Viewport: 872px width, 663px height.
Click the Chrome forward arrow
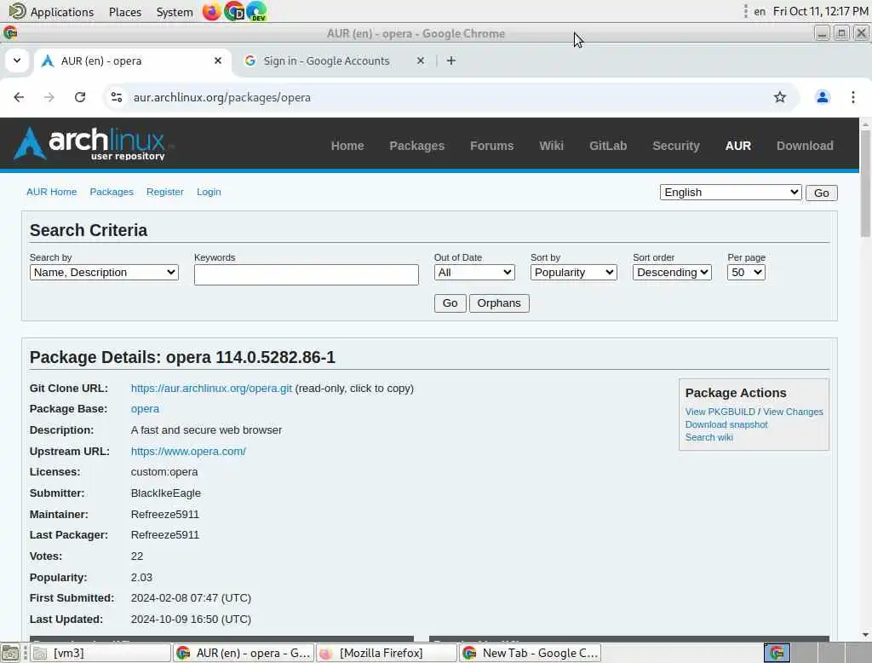click(x=49, y=97)
